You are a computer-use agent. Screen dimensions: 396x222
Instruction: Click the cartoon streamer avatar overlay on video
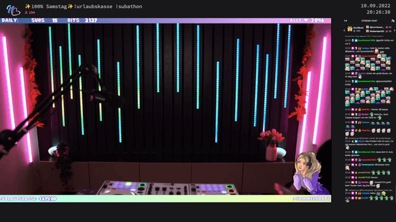(x=308, y=173)
